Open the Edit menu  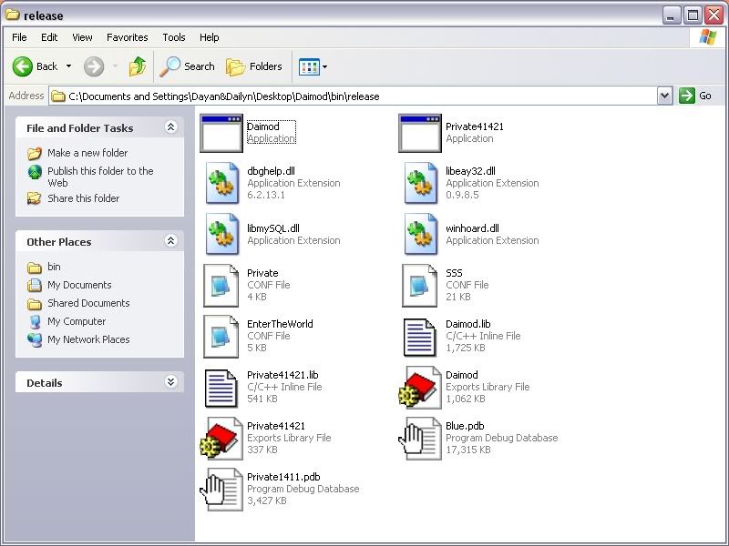49,37
